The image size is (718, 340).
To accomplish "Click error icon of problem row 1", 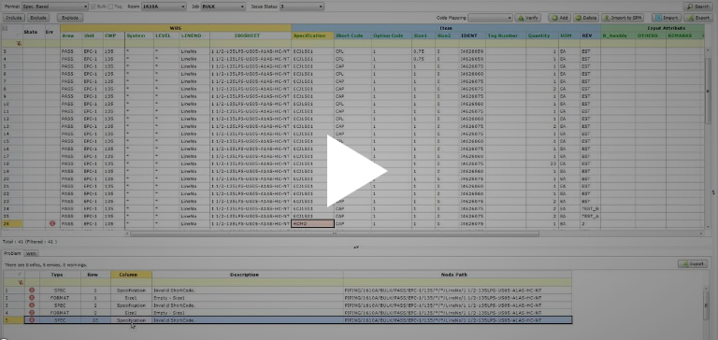I will (x=32, y=290).
